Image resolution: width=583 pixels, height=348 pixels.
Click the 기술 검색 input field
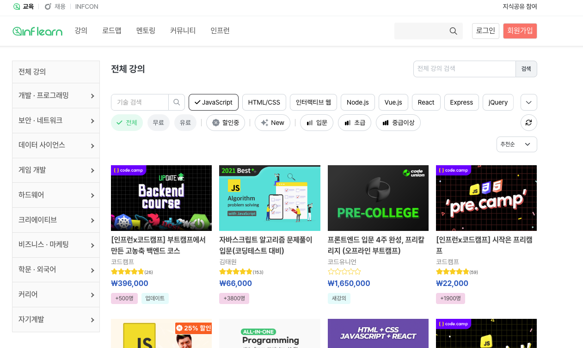140,102
